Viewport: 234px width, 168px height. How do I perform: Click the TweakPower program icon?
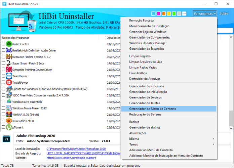click(x=9, y=82)
